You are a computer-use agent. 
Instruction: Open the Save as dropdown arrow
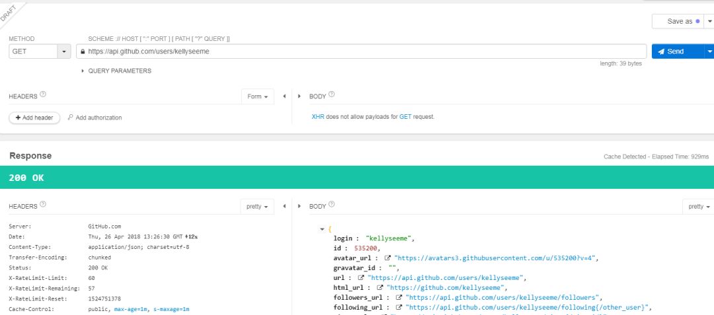pos(709,21)
